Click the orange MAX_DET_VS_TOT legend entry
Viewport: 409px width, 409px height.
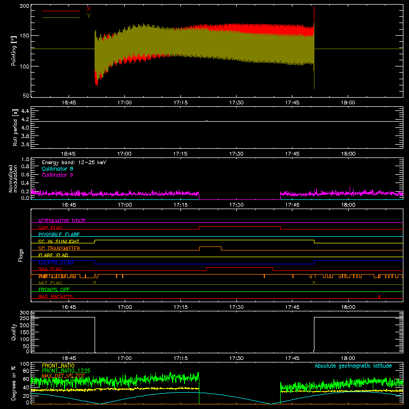[x=63, y=376]
